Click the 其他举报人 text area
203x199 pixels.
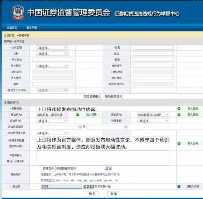(103, 158)
